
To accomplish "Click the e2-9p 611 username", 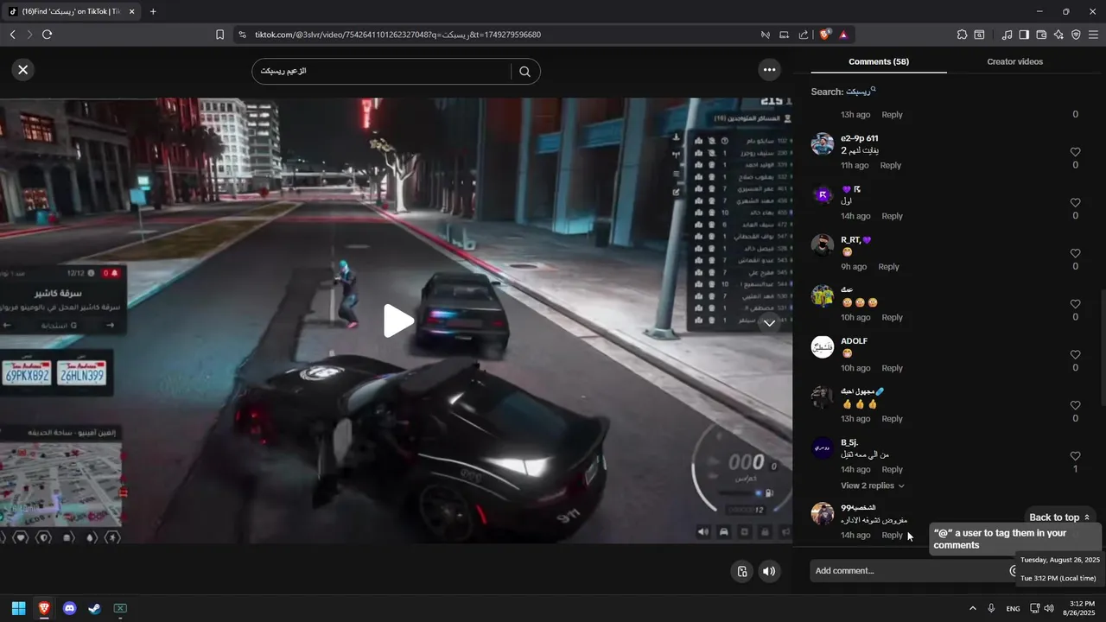I will pos(859,138).
